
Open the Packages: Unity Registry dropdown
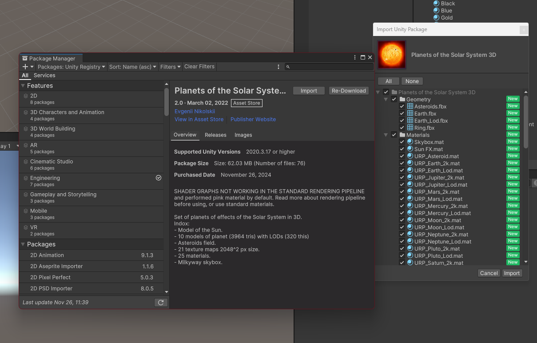72,67
